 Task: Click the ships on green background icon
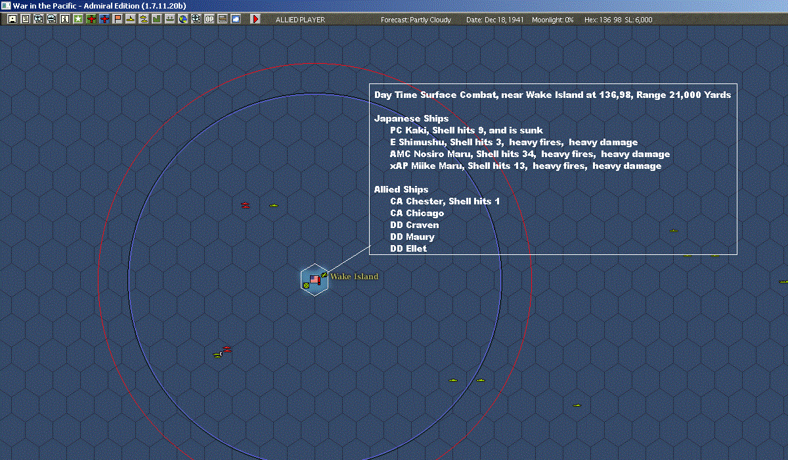point(169,19)
